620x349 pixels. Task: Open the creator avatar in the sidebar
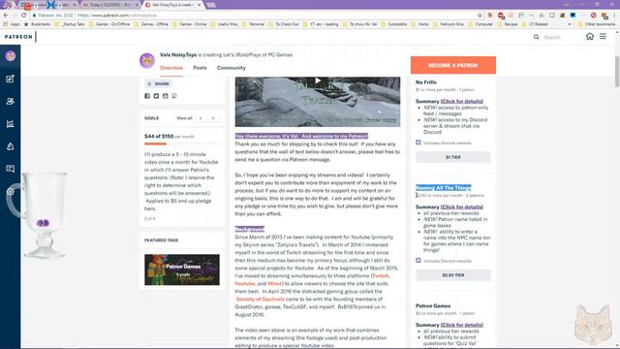coord(11,56)
